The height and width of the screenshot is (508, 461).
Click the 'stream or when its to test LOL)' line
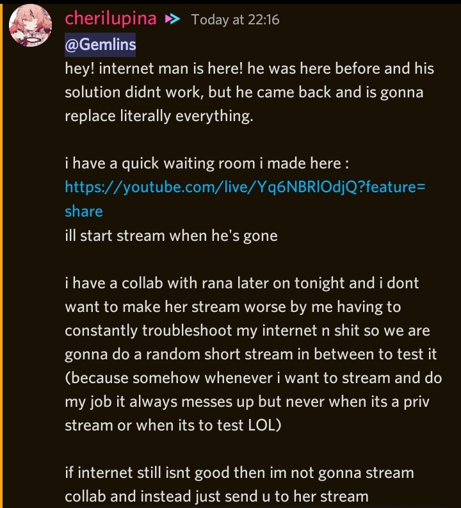coord(174,426)
